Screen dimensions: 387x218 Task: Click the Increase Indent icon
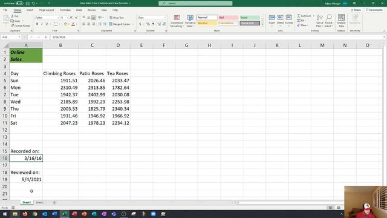[x=105, y=24]
